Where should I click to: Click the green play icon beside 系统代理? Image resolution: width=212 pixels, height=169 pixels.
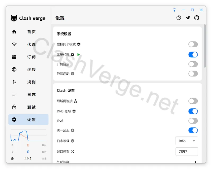point(78,54)
